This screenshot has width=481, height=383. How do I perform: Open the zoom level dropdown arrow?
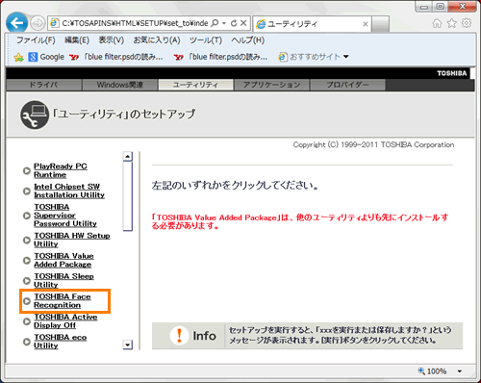click(460, 371)
